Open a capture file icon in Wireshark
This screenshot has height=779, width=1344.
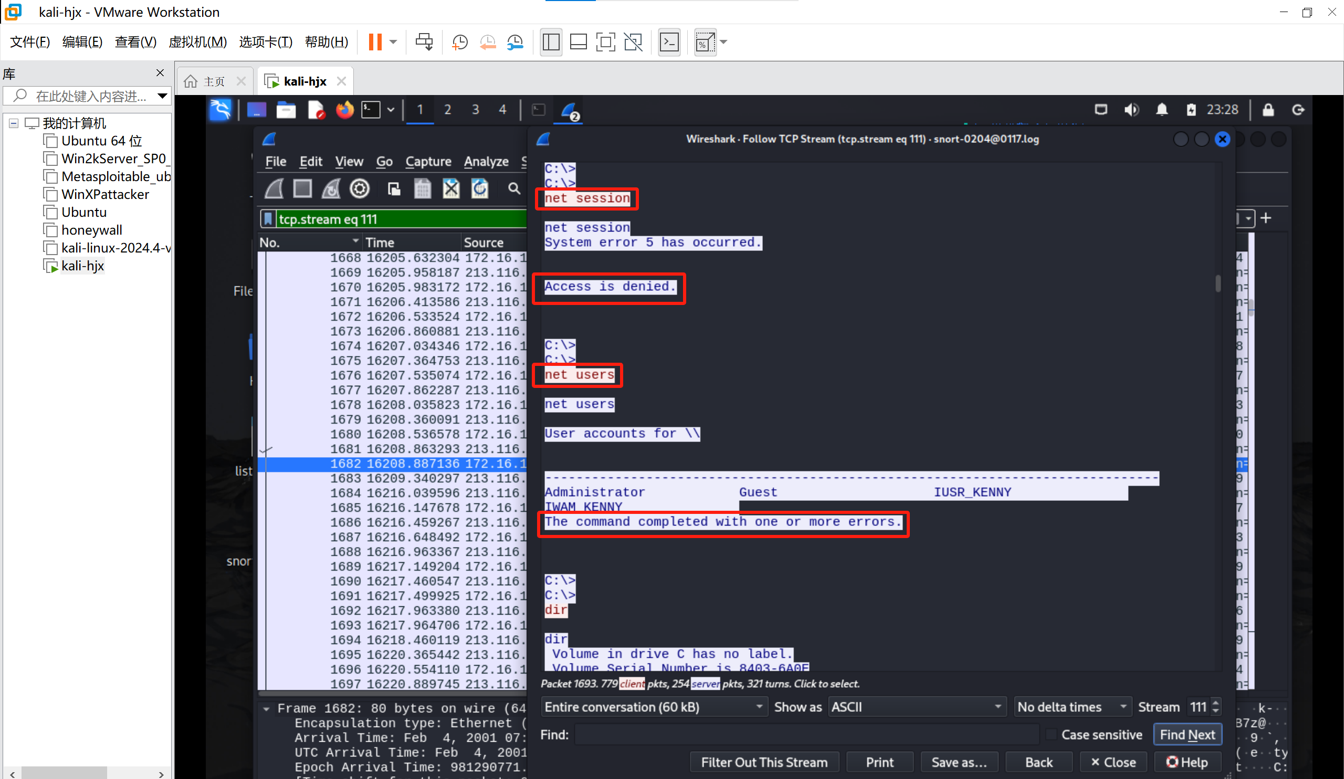394,189
